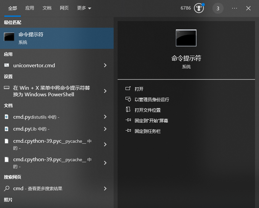Switch to the 网页 tab
The width and height of the screenshot is (259, 208).
click(64, 8)
